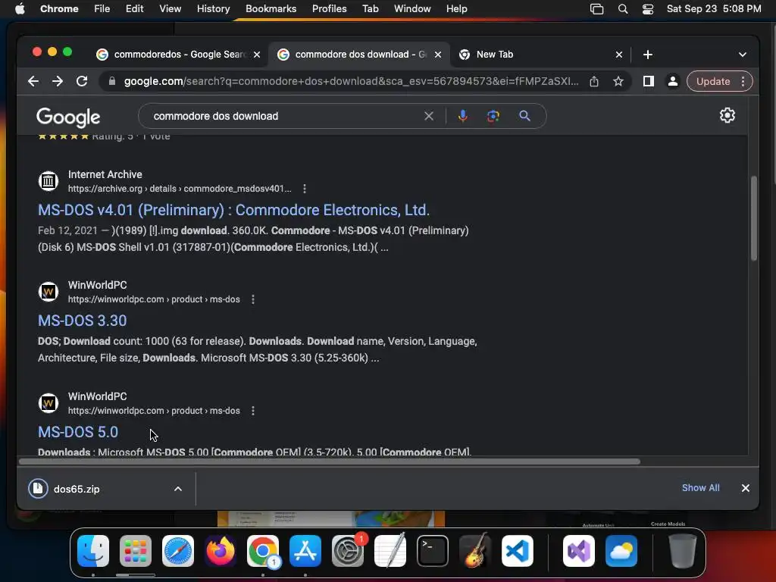Screen dimensions: 776x582
Task: Submit search with the magnifier icon
Action: click(524, 116)
